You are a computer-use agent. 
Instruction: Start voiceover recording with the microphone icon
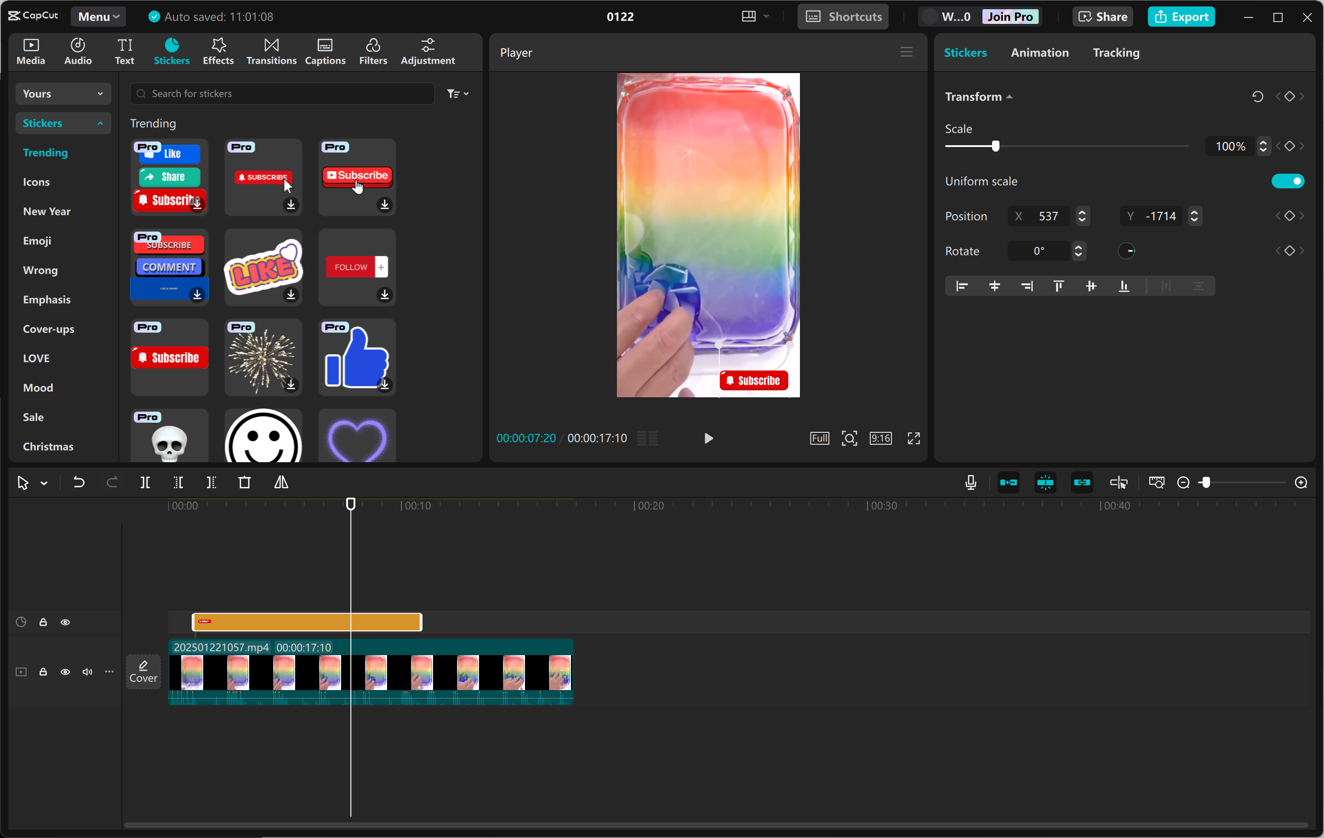point(970,482)
